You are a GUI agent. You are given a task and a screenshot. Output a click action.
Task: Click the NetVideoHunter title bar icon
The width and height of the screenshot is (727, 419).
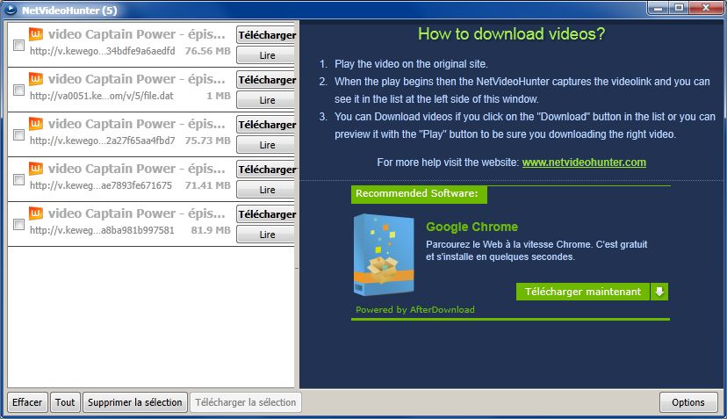coord(11,10)
